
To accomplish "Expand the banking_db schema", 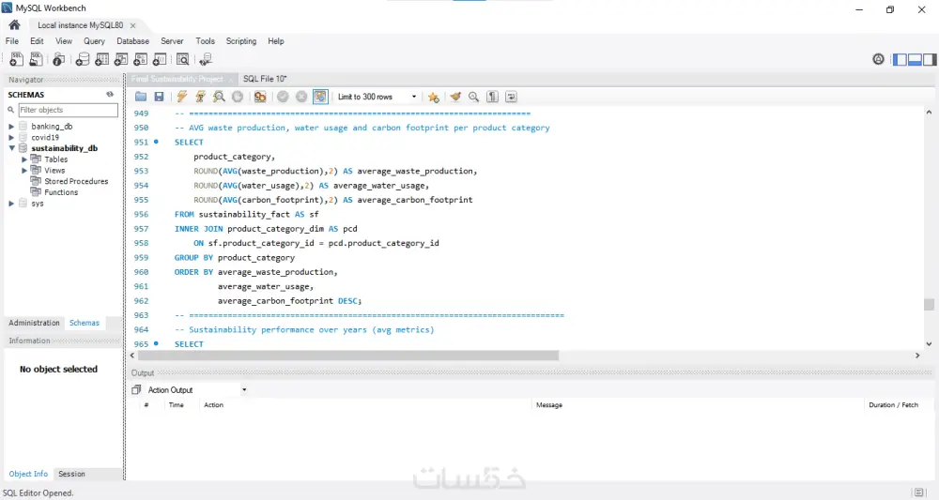I will point(11,127).
